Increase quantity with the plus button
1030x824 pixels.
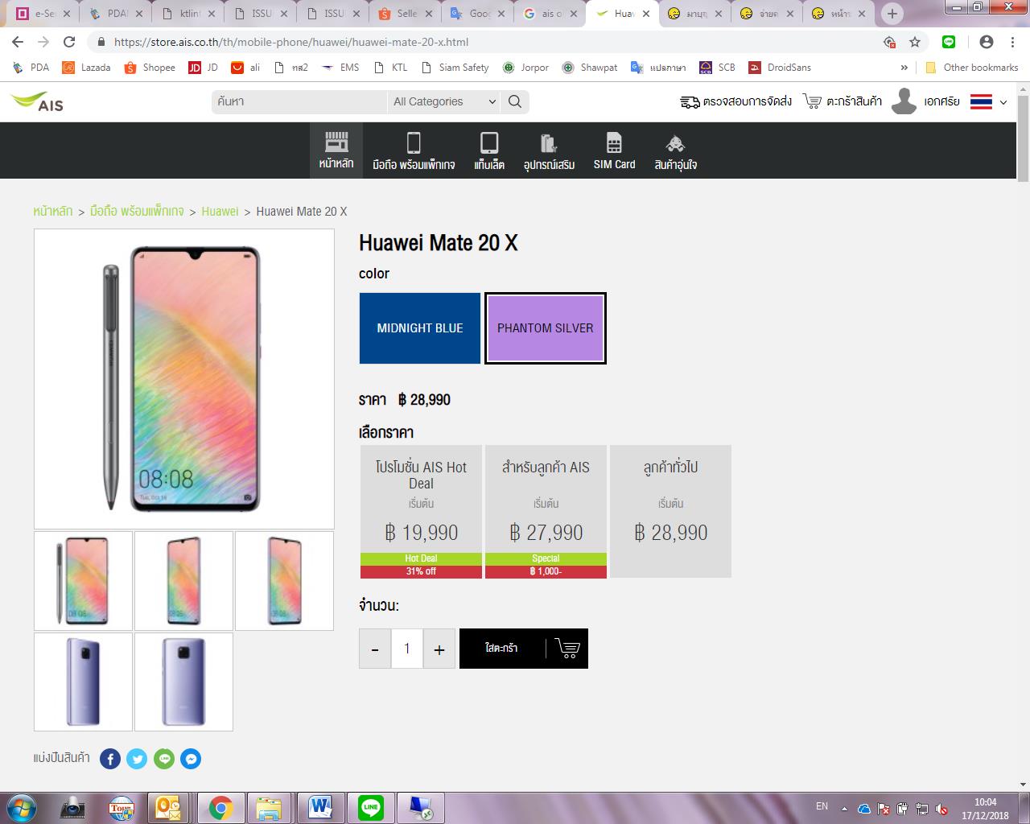(x=439, y=649)
